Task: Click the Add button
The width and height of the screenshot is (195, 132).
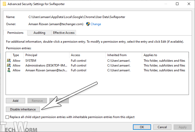Action: pos(16,101)
